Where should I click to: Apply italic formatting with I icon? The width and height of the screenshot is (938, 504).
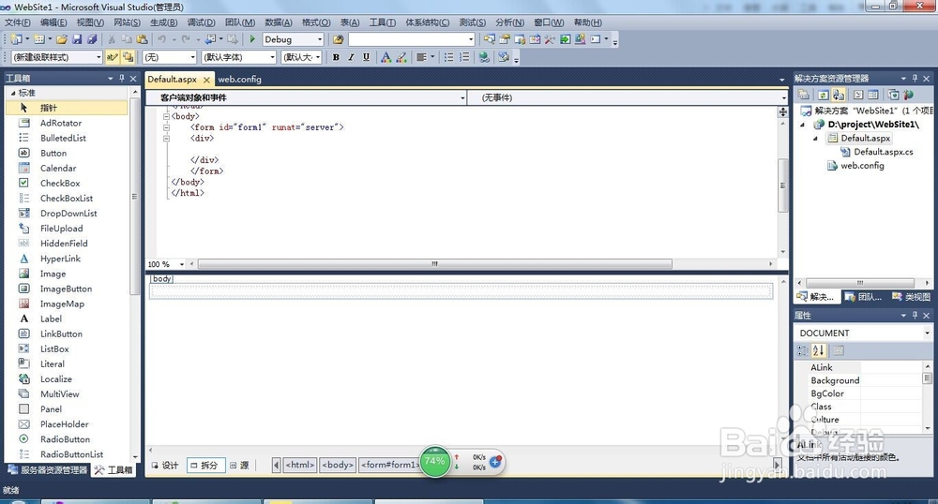(351, 57)
